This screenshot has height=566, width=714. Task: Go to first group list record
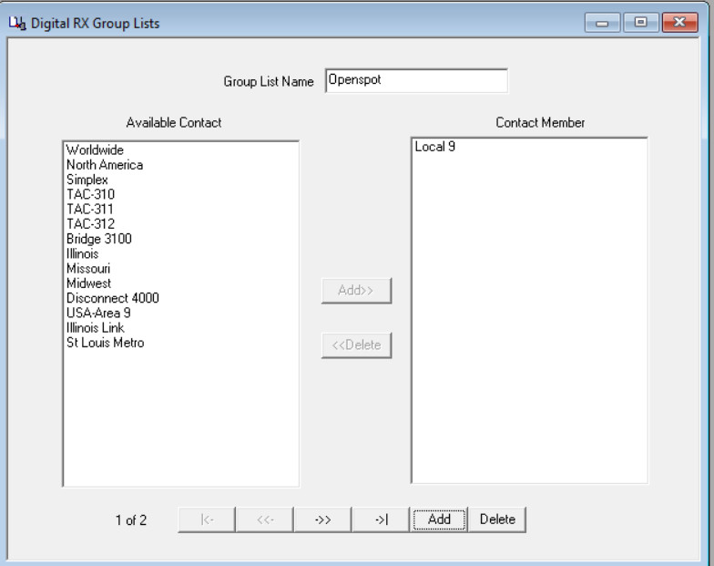pos(207,520)
